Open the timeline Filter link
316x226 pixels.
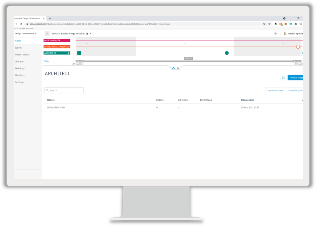coord(46,61)
